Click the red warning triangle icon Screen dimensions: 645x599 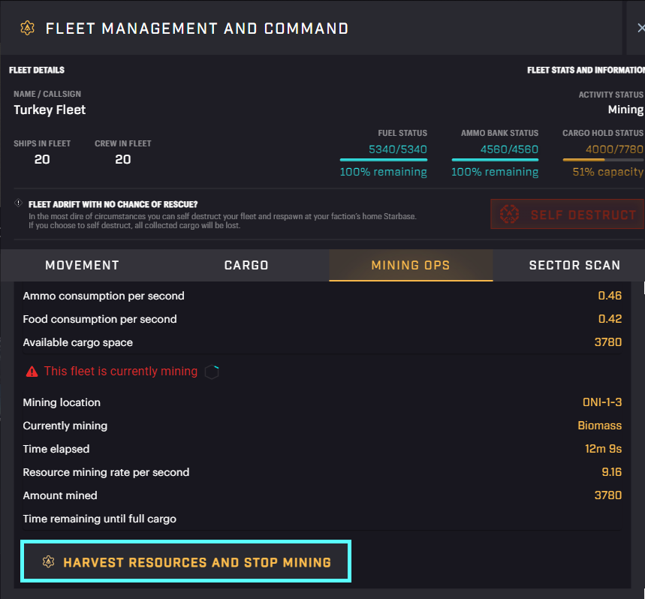[x=32, y=372]
